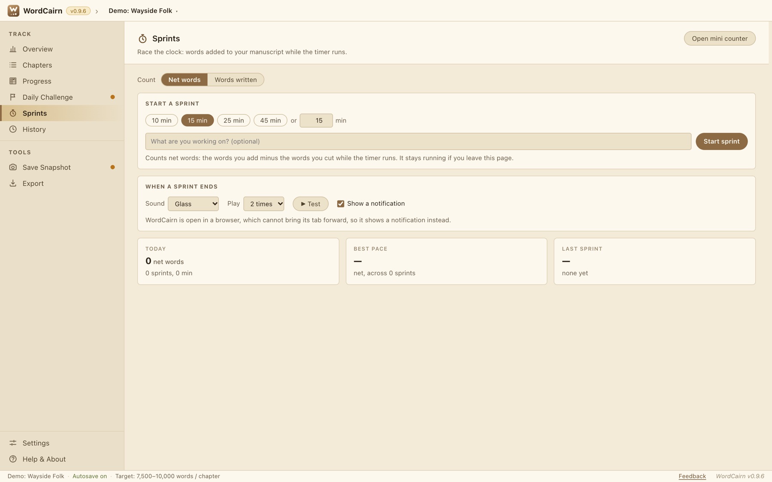Navigate to the Progress page
The image size is (772, 482).
[62, 81]
